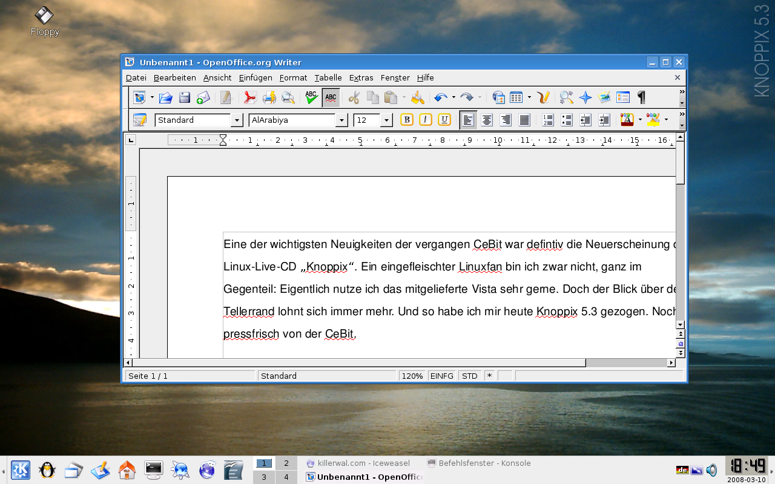This screenshot has height=484, width=775.
Task: Apply the font color with the A icon
Action: [627, 120]
